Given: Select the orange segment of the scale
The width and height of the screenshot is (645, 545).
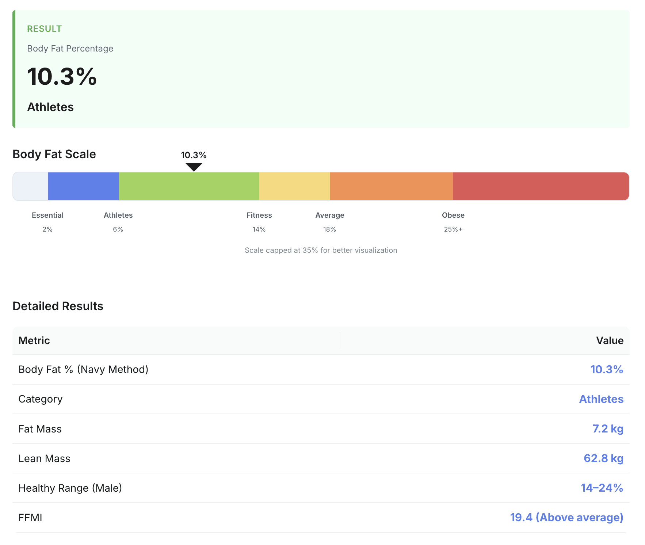Looking at the screenshot, I should point(391,186).
